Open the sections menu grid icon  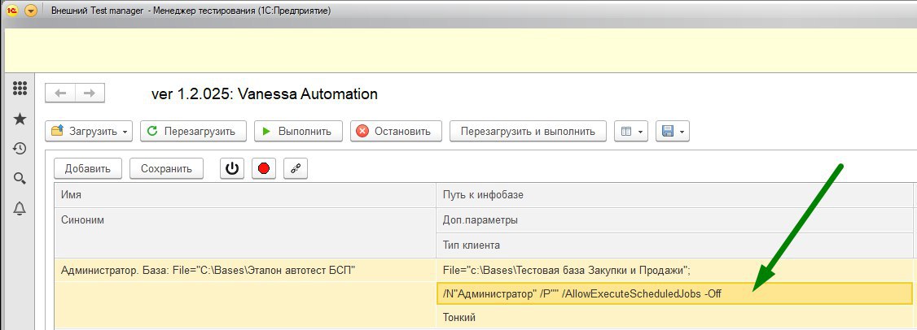click(x=20, y=89)
